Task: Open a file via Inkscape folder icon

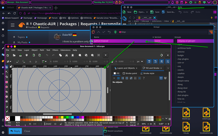Action: point(14,55)
